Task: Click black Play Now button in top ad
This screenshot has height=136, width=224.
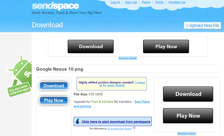Action: point(166,47)
